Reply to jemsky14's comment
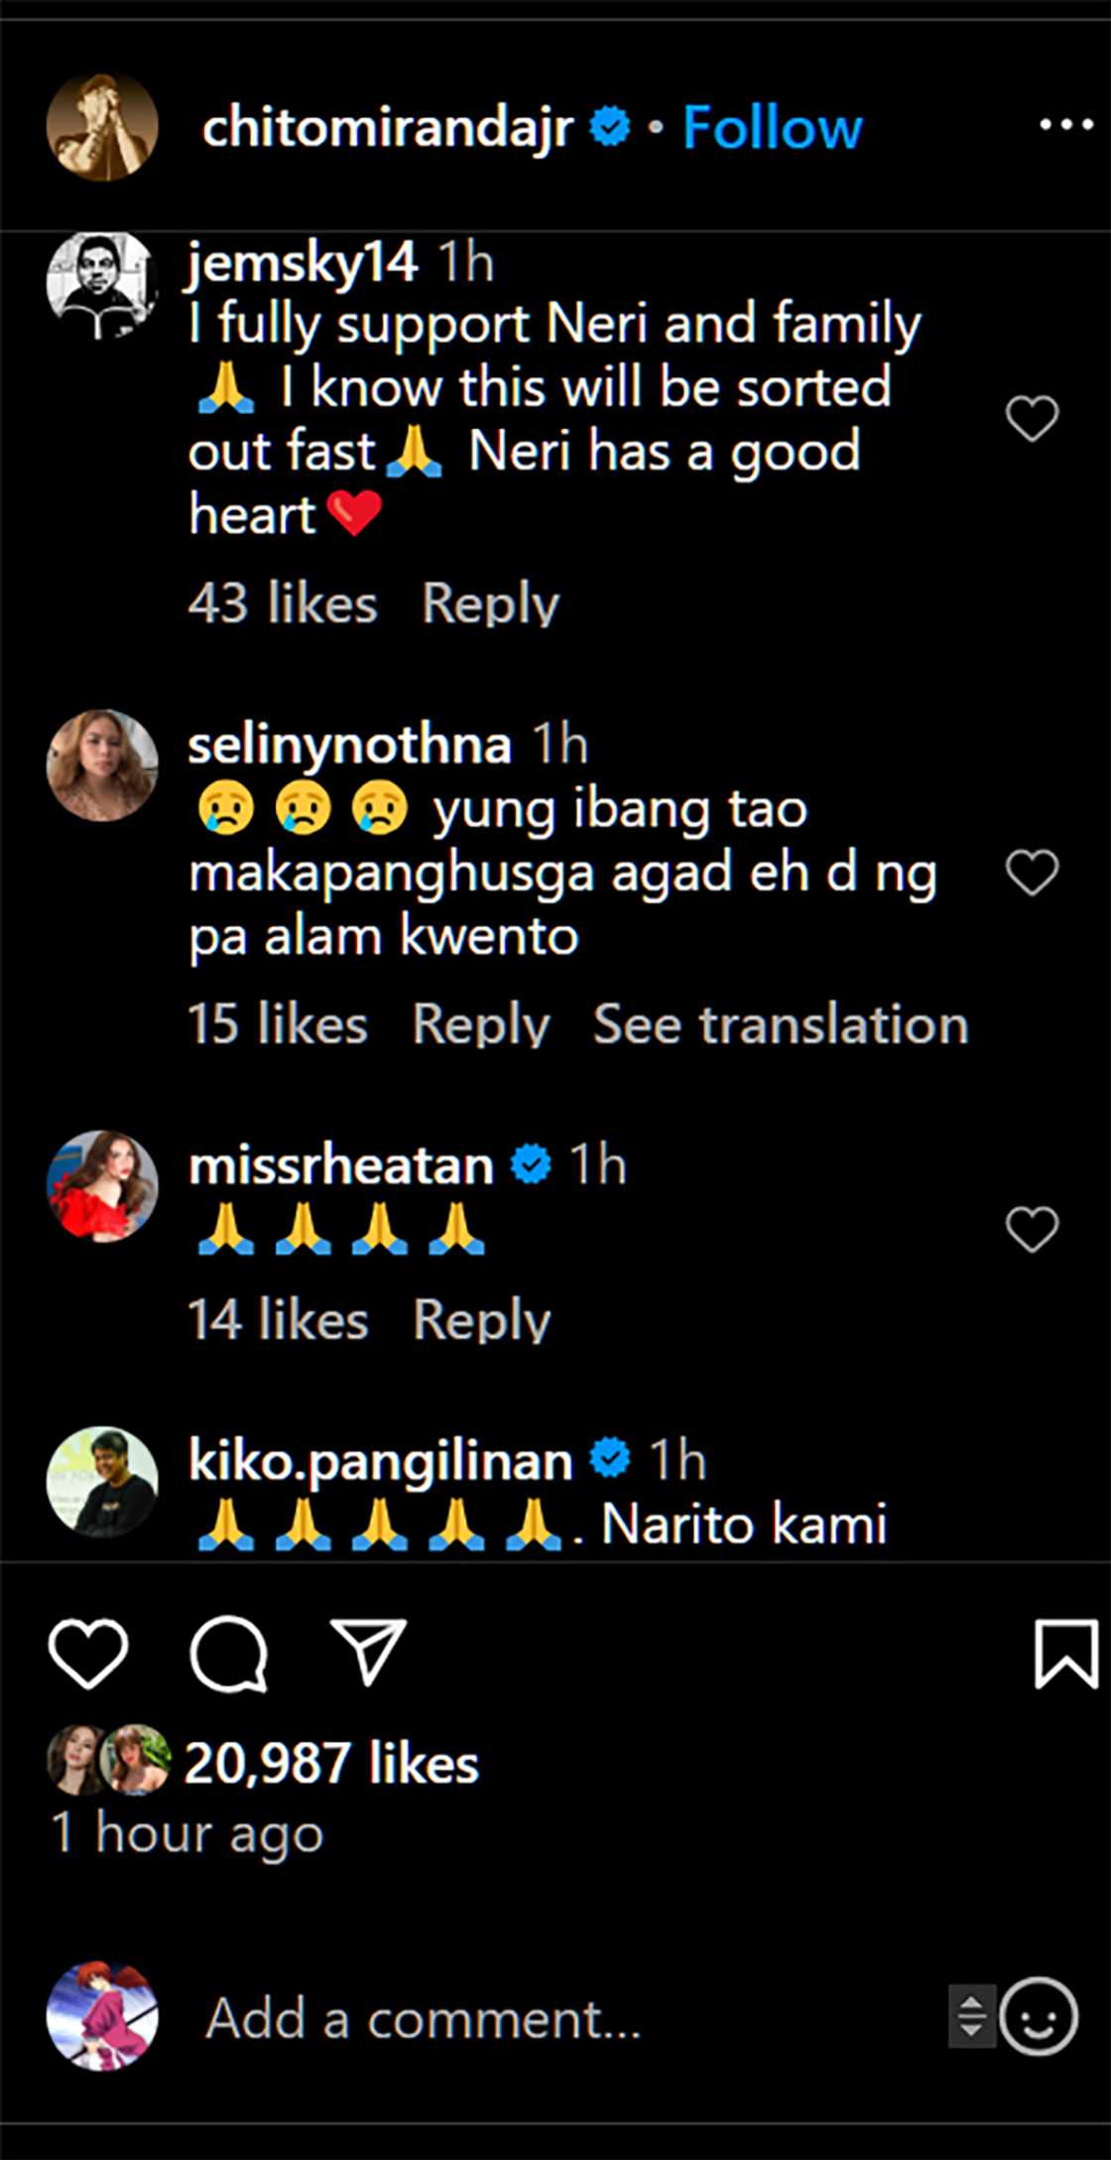The width and height of the screenshot is (1111, 2160). [x=490, y=604]
